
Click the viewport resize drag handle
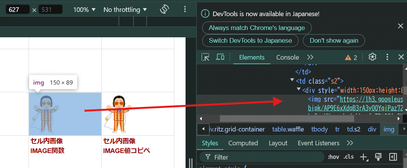coord(191,163)
